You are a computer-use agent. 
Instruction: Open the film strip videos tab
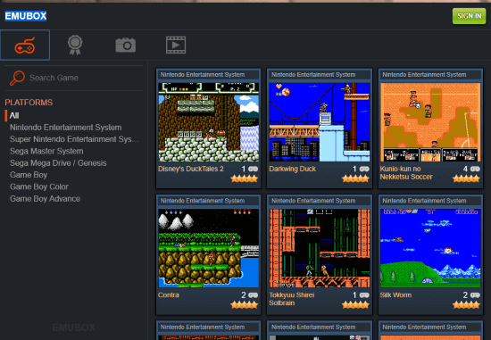[x=176, y=46]
